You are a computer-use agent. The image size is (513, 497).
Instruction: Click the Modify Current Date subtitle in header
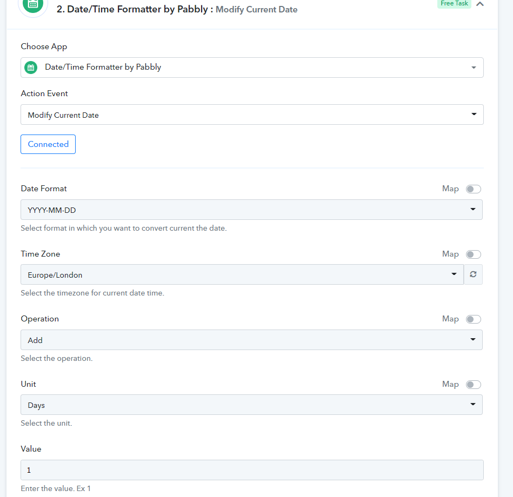256,10
